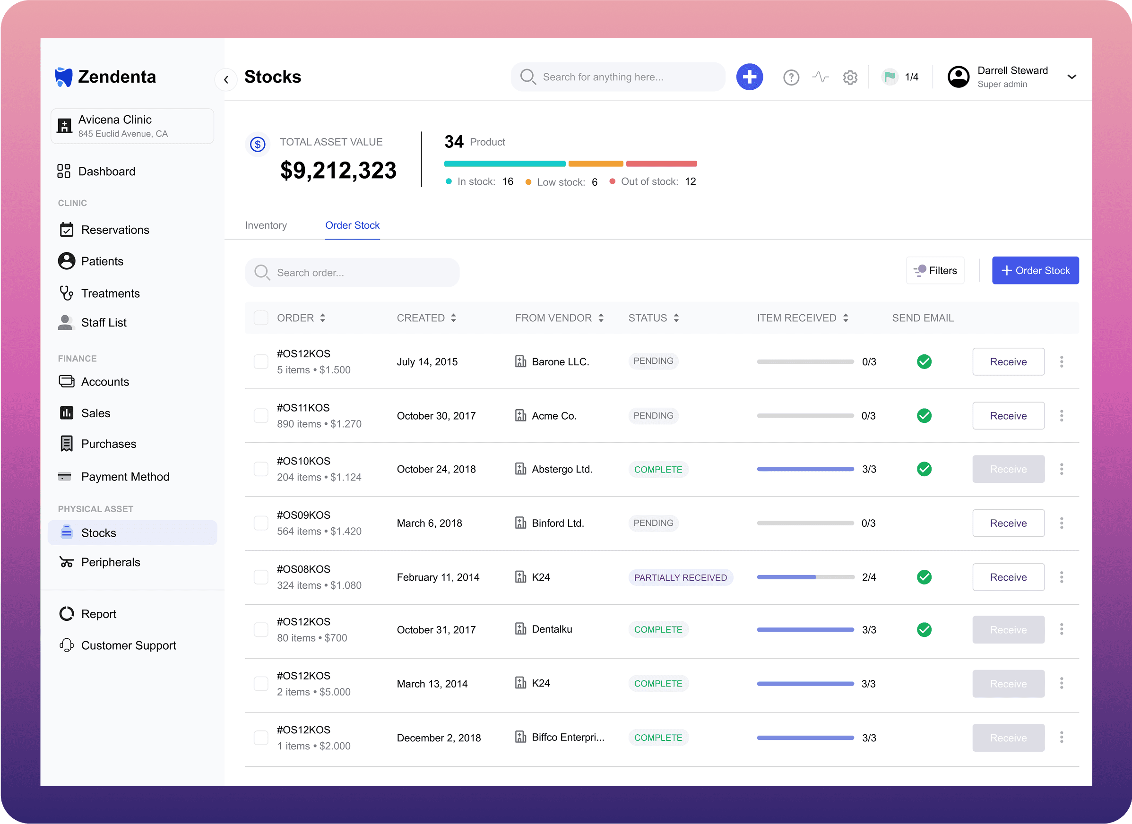
Task: Check the #OS11KOS Acme Co. order checkbox
Action: point(261,415)
